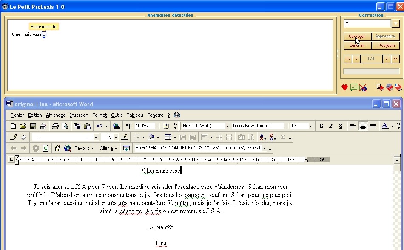Click the red heart icon in ProLexis
The width and height of the screenshot is (404, 250).
tap(344, 87)
